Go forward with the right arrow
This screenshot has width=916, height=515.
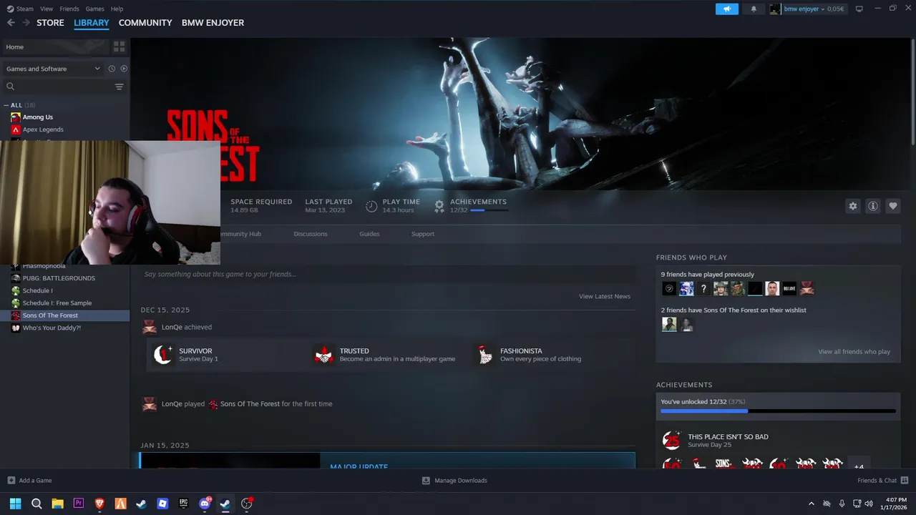(26, 23)
